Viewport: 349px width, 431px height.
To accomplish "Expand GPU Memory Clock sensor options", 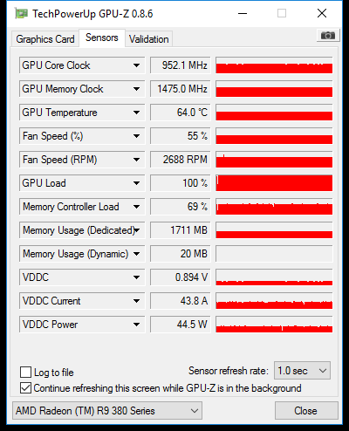I will click(136, 89).
